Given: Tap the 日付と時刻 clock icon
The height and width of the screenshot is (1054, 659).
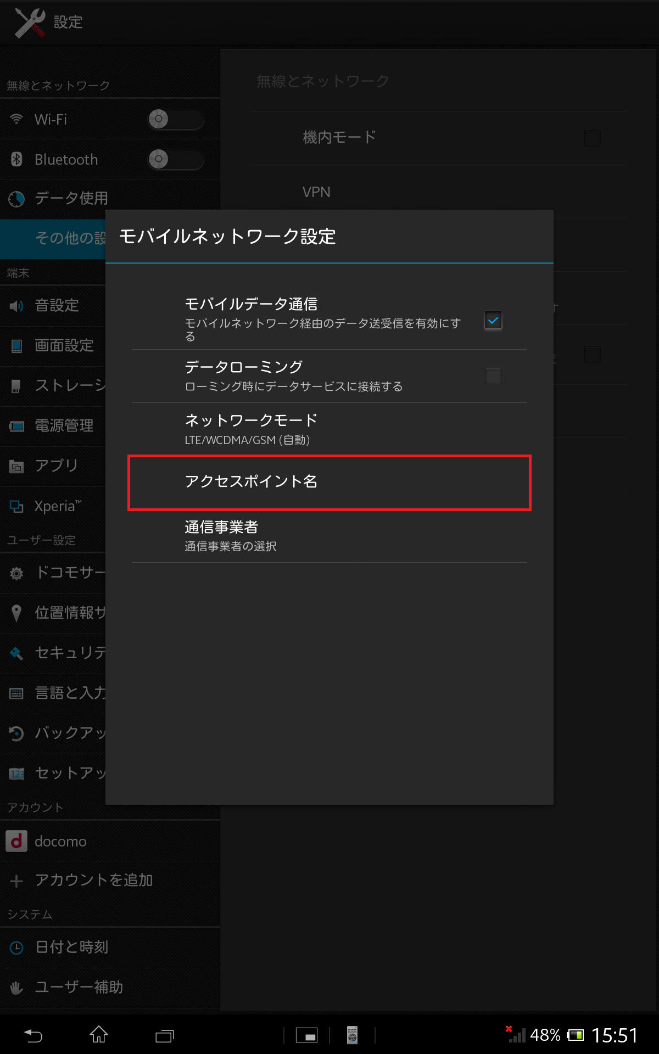Looking at the screenshot, I should 16,948.
